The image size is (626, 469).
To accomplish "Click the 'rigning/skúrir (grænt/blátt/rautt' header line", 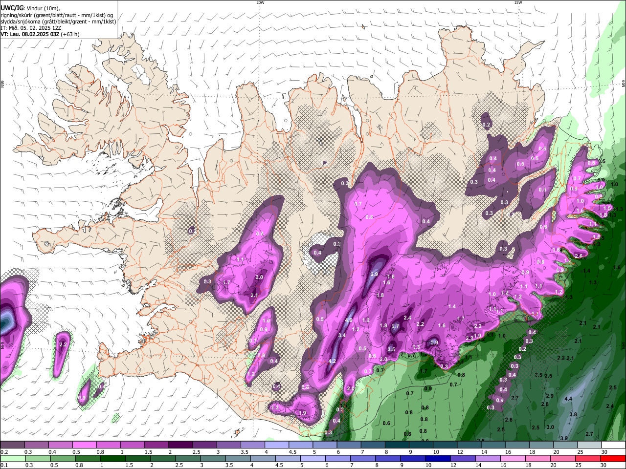I will pos(58,15).
